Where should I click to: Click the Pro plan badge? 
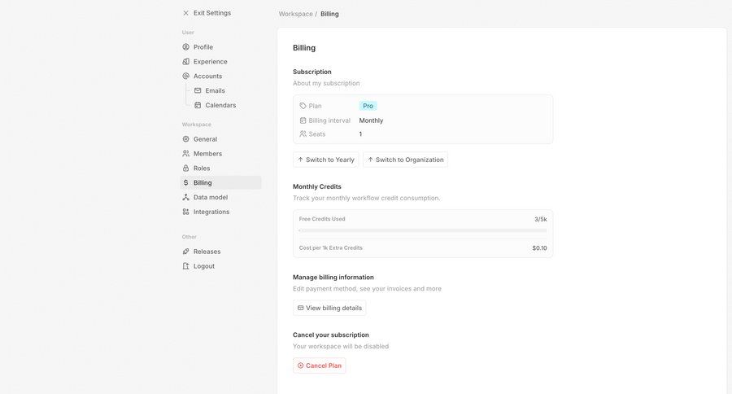[368, 106]
